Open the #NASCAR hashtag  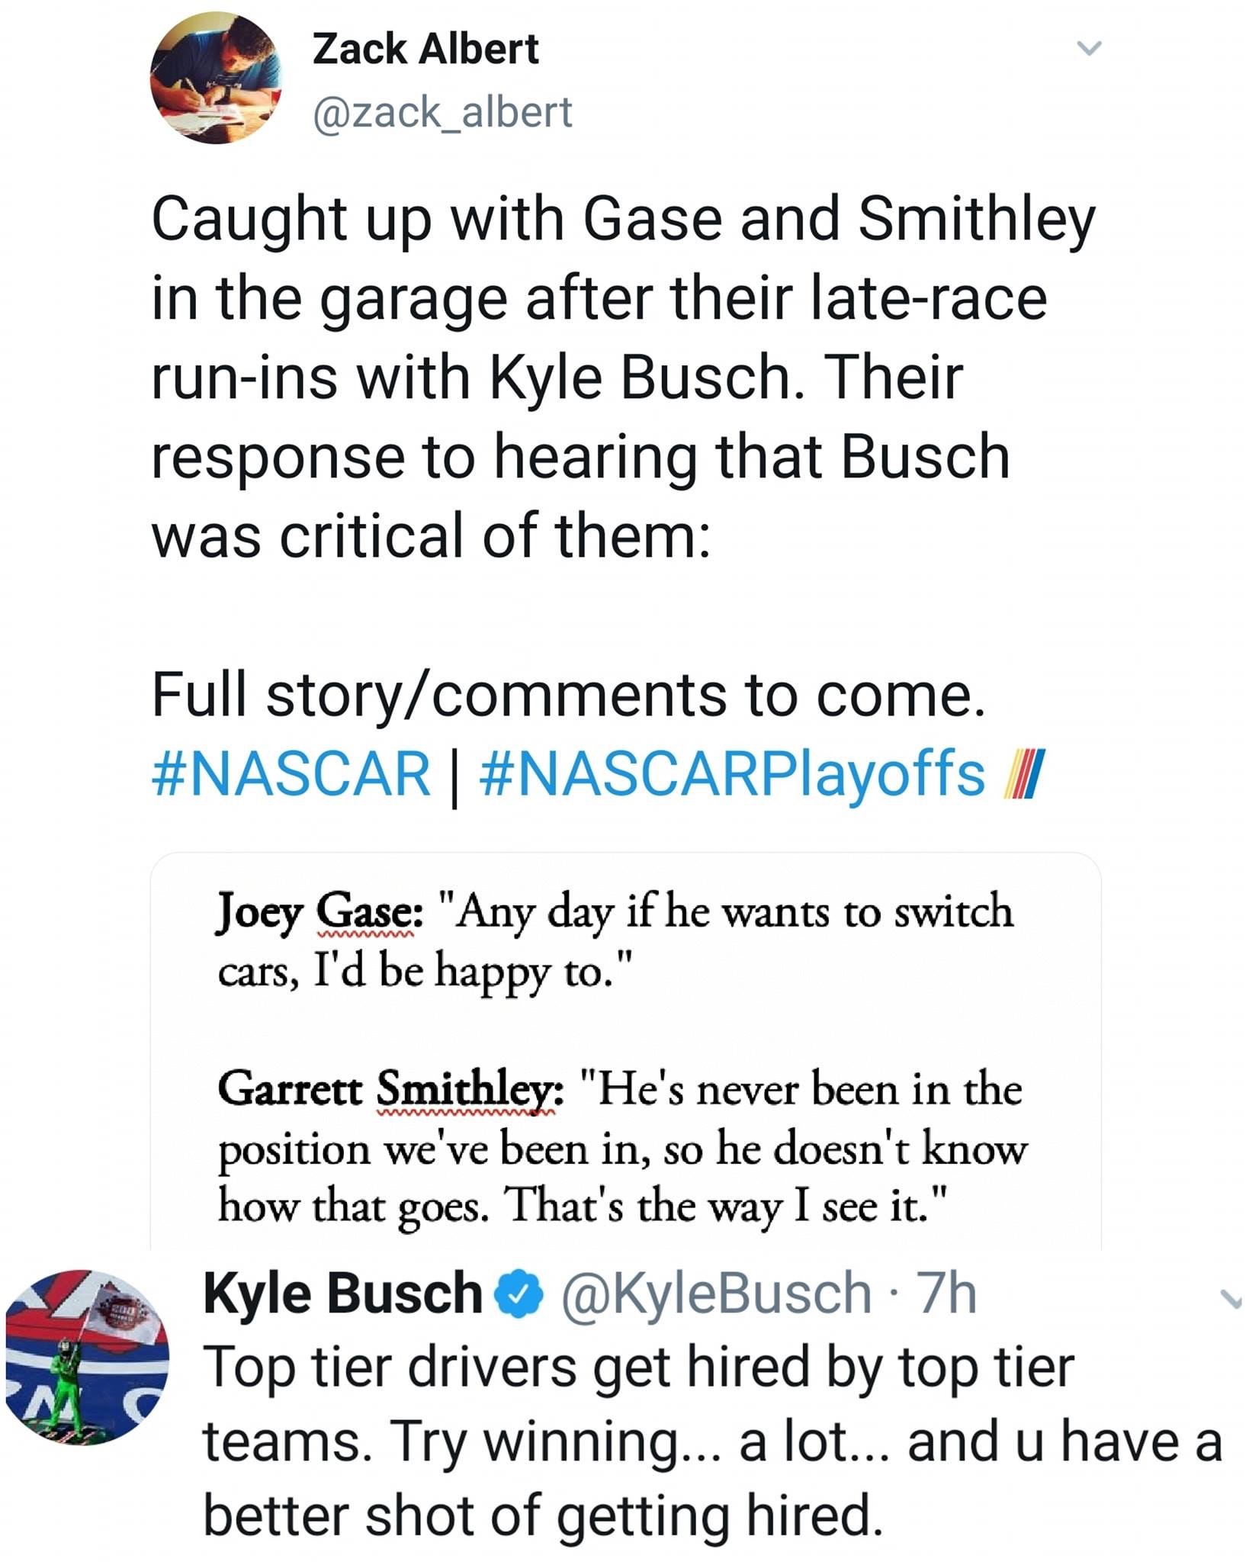point(292,774)
